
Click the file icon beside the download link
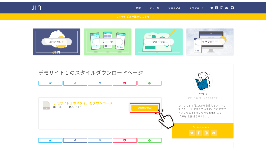pyautogui.click(x=46, y=105)
